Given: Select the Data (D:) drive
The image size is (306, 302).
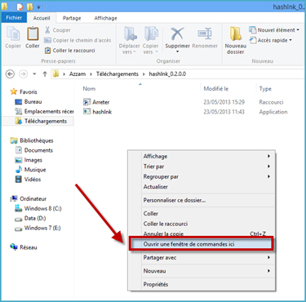Looking at the screenshot, I should 30,218.
